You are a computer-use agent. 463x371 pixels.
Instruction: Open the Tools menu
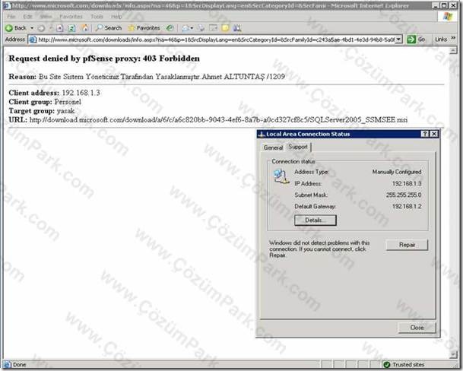pyautogui.click(x=97, y=17)
